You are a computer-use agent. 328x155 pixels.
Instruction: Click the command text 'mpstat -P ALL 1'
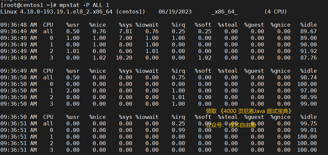pyautogui.click(x=84, y=5)
